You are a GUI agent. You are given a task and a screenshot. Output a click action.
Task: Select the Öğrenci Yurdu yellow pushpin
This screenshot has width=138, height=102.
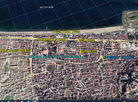click(x=53, y=42)
